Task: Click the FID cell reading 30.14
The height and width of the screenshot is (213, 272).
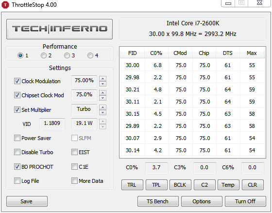Action: pyautogui.click(x=133, y=150)
